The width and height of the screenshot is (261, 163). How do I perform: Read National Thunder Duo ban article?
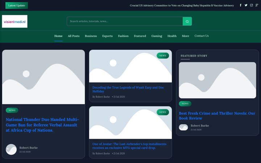(x=42, y=125)
